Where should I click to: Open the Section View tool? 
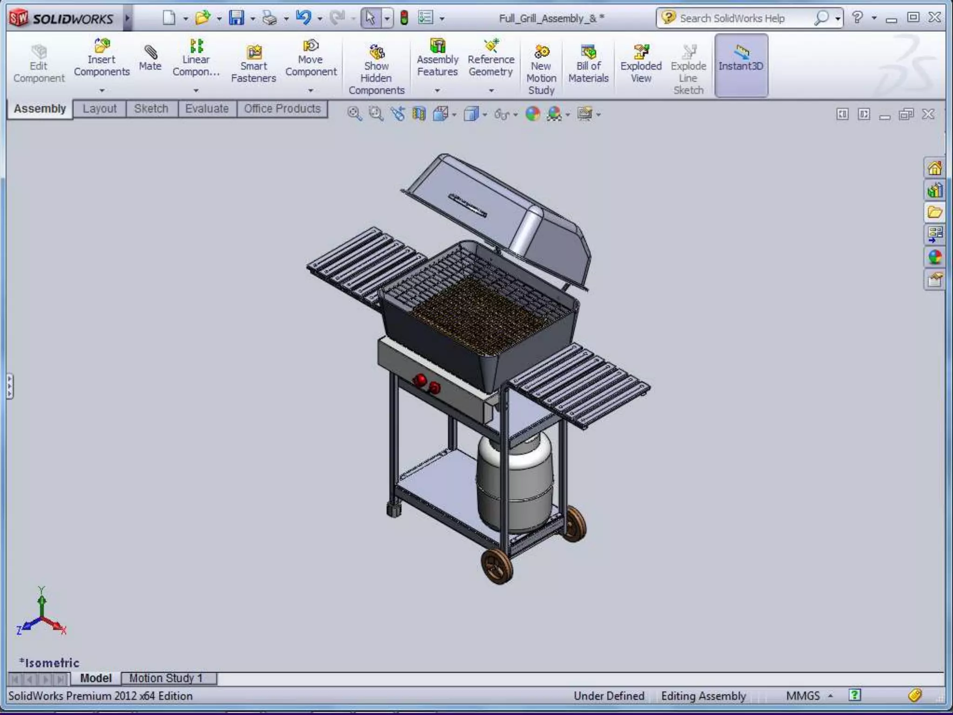coord(418,114)
